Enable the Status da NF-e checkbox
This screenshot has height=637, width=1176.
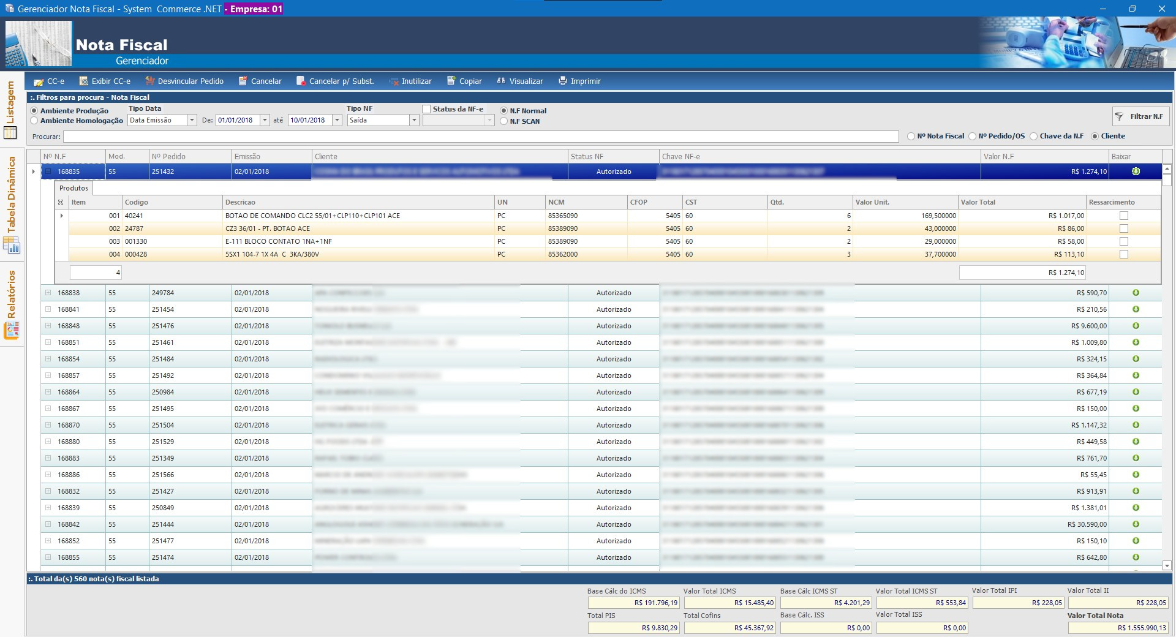click(426, 109)
